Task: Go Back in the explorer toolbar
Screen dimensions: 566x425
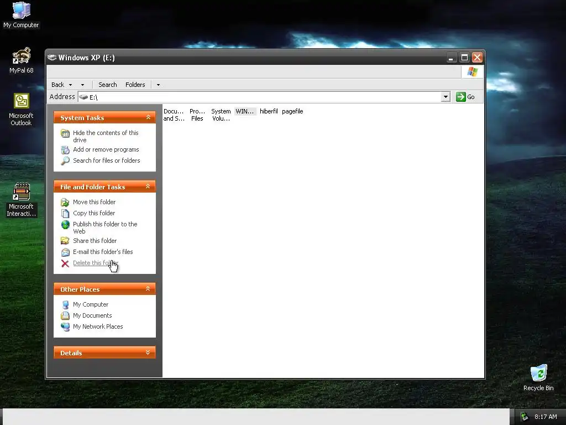Action: point(57,85)
